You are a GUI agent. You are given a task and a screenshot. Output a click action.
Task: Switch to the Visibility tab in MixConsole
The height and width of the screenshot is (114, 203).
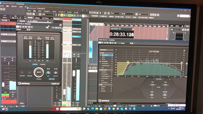coord(30,18)
